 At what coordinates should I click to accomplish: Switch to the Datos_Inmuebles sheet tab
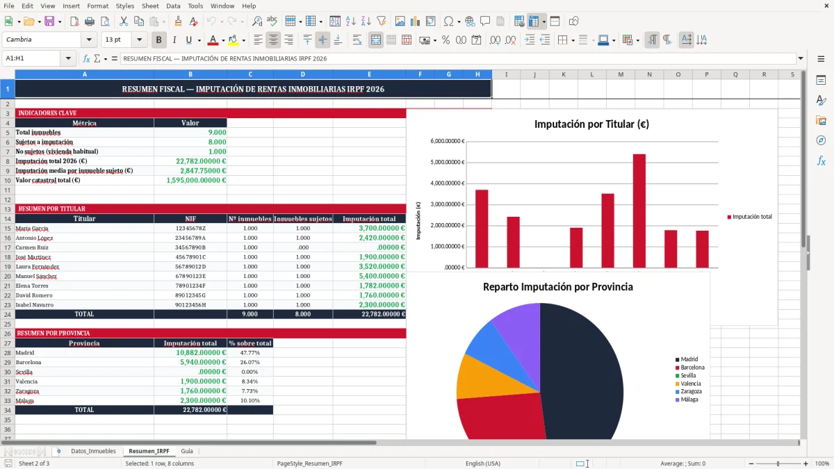93,451
